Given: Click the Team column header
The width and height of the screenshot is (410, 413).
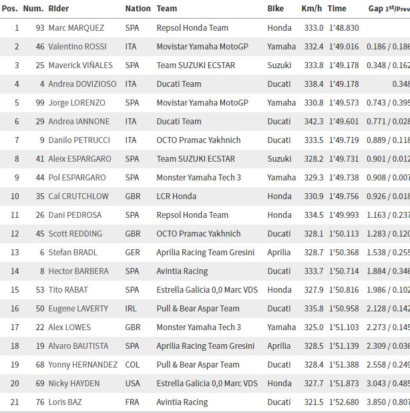Looking at the screenshot, I should coord(167,9).
